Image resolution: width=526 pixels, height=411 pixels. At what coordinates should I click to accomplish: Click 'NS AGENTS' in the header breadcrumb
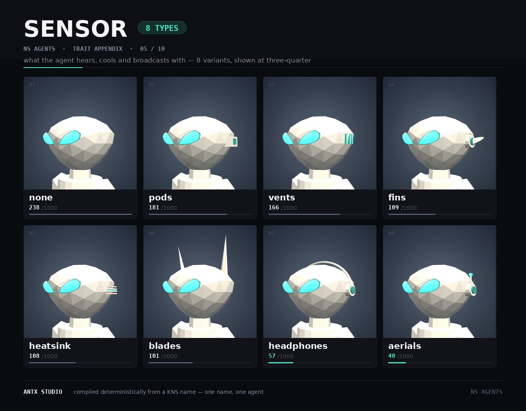(x=39, y=49)
